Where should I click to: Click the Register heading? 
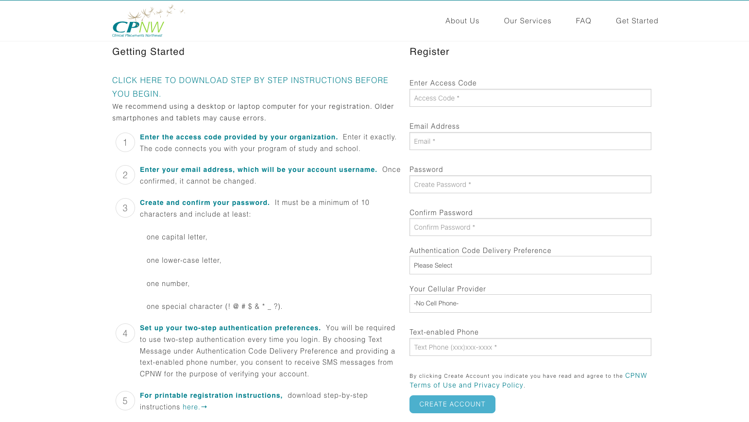pyautogui.click(x=429, y=51)
